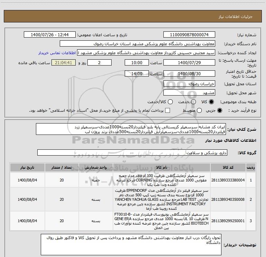Screen dimensions: 266x257
Task: Click the کد کالا column header
Action: pyautogui.click(x=228, y=168)
